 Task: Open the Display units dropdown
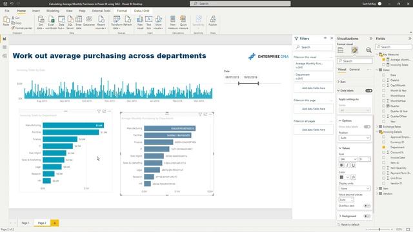pos(354,189)
